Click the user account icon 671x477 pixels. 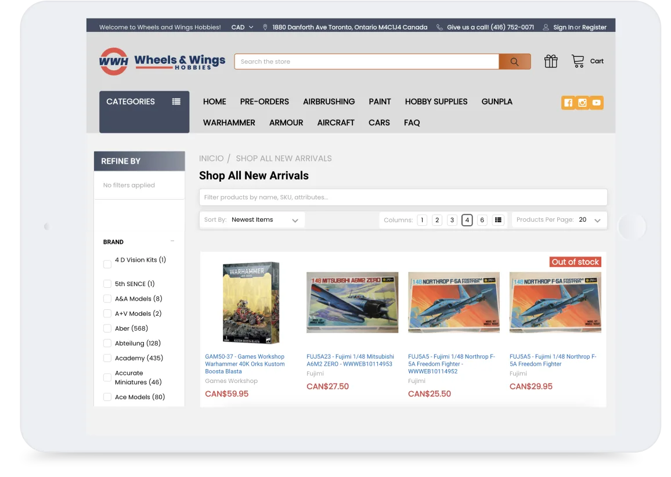point(546,27)
